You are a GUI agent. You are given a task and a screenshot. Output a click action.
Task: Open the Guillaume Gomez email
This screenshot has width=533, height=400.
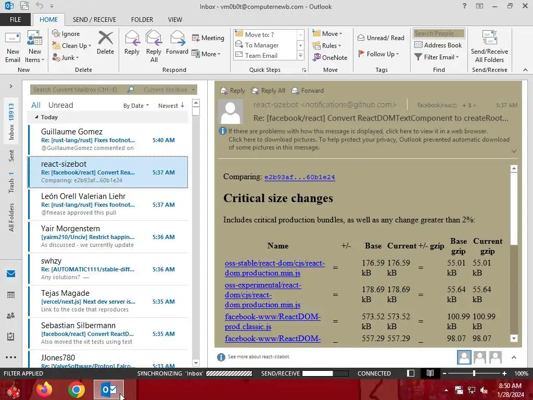(108, 140)
